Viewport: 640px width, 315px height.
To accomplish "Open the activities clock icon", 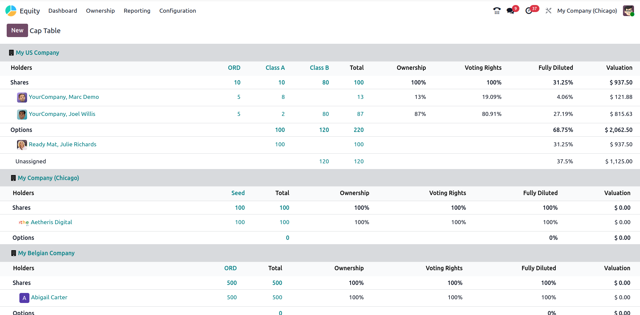I will click(529, 11).
